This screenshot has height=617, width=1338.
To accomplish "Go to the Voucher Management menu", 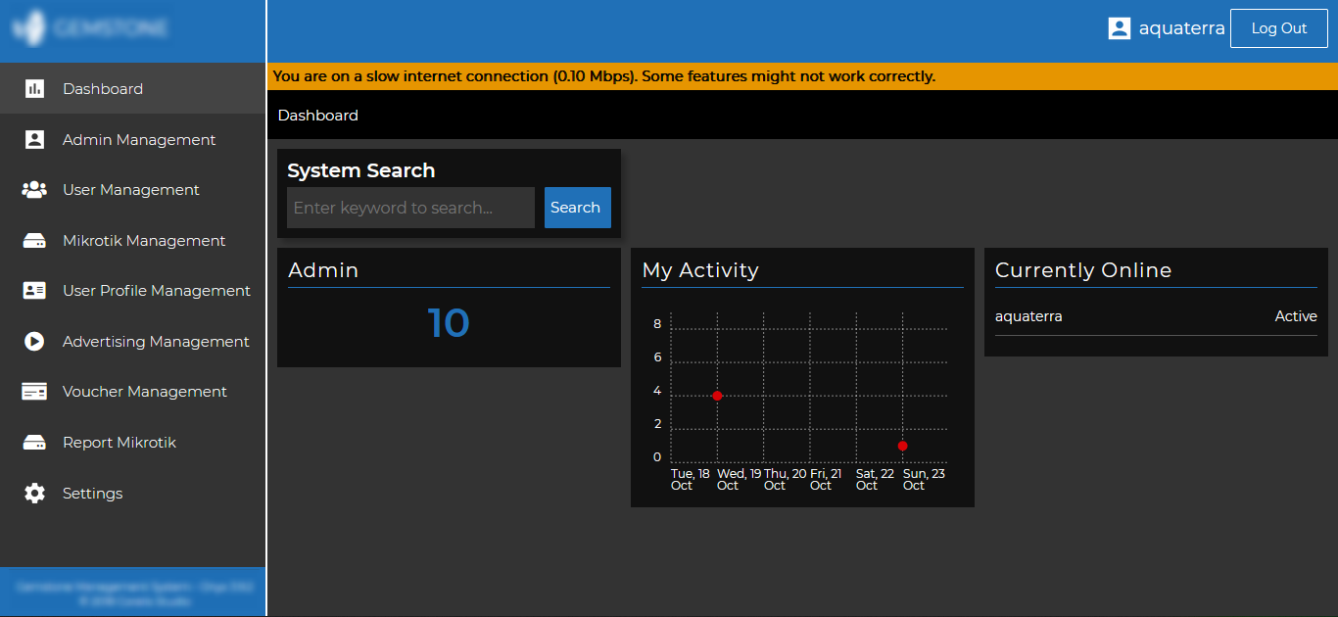I will click(133, 392).
